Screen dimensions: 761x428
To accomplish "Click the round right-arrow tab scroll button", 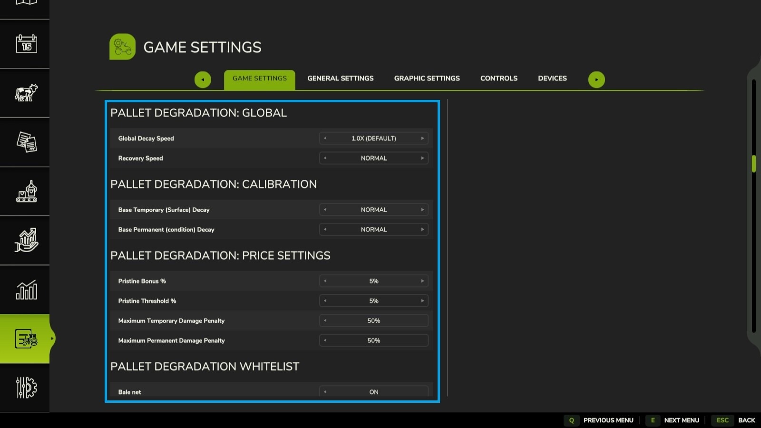I will (x=596, y=79).
